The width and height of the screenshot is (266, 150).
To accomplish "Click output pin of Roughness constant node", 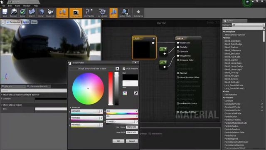I will (165, 67).
